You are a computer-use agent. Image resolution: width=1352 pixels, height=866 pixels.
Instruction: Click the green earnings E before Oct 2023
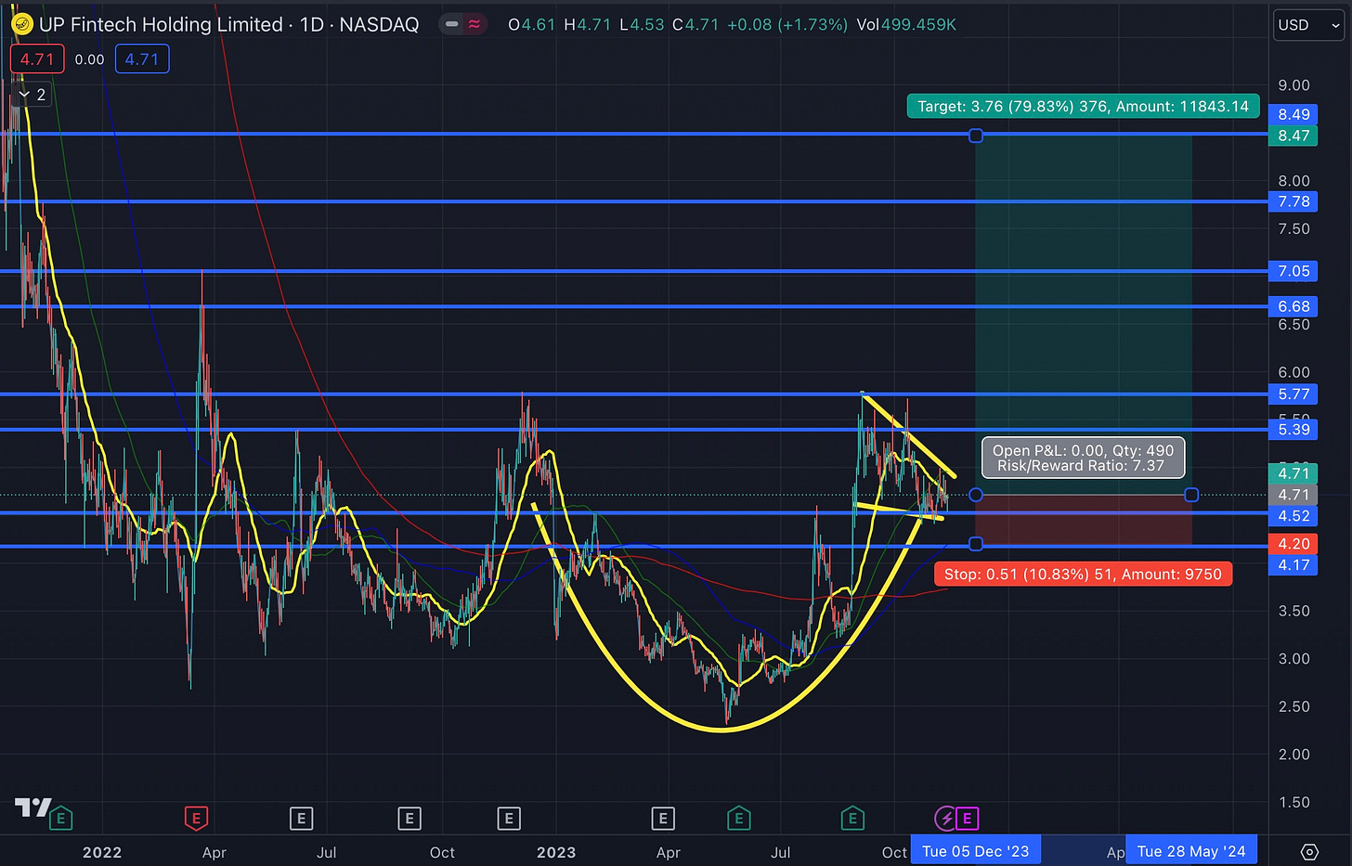[852, 819]
